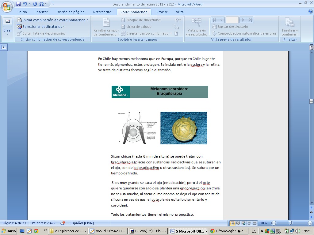314x235 pixels.
Task: Switch to the Revisar tab
Action: (x=162, y=12)
